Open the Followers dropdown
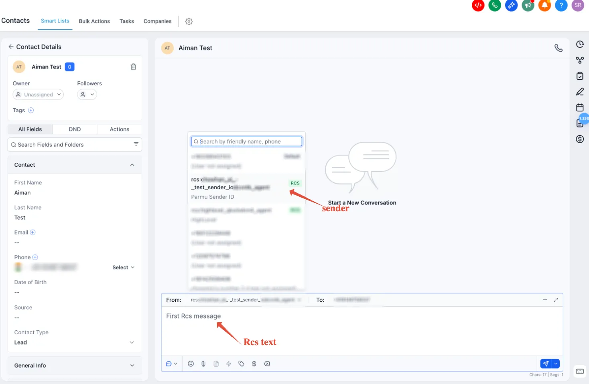This screenshot has height=384, width=589. click(x=87, y=95)
